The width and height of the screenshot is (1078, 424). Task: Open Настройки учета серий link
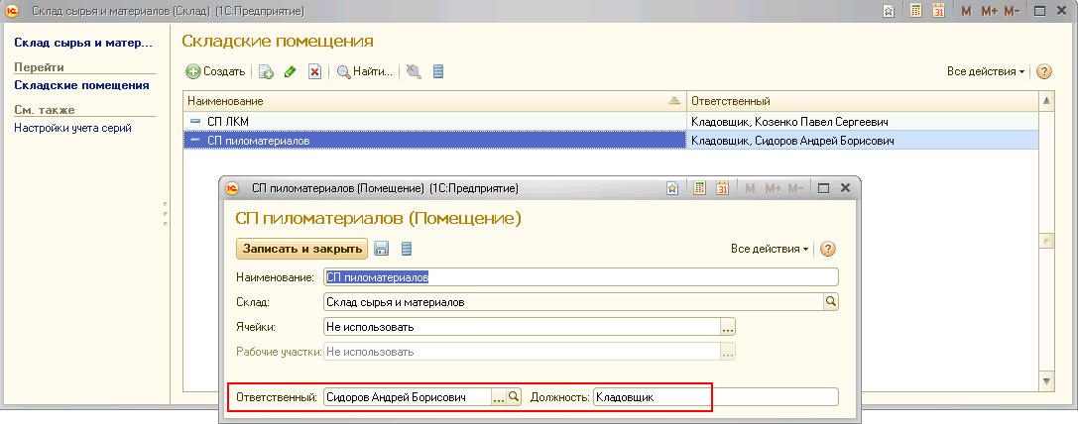[x=72, y=128]
